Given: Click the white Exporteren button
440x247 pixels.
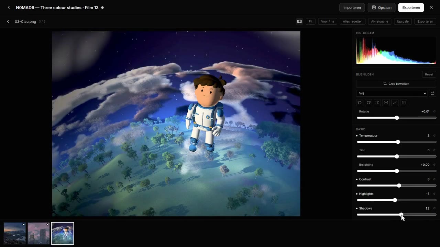Looking at the screenshot, I should (x=411, y=8).
